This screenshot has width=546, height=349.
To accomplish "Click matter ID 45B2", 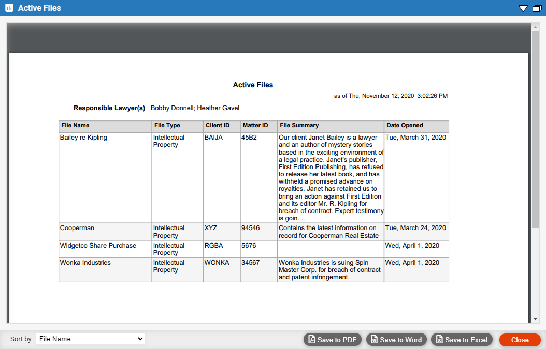I will pyautogui.click(x=249, y=138).
